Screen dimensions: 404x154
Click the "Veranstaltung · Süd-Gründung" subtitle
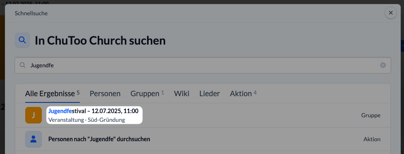point(87,120)
